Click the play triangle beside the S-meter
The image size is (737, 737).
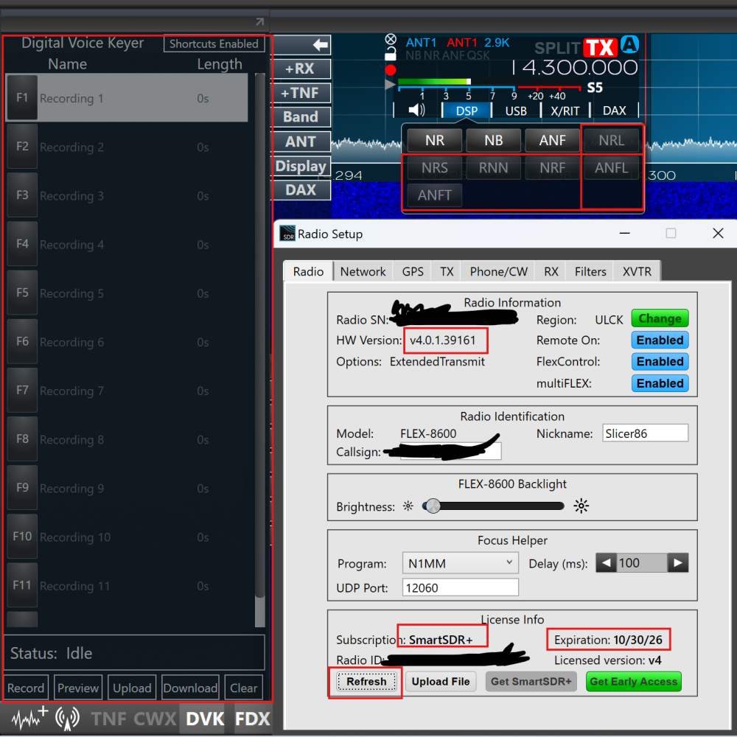pos(390,85)
